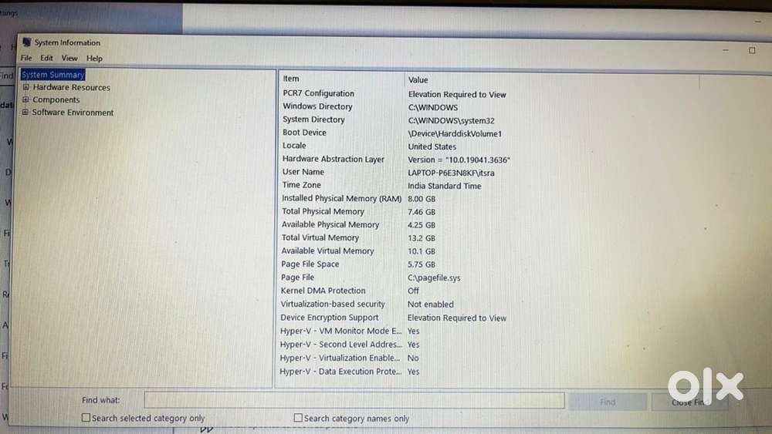This screenshot has width=772, height=434.
Task: Enable Search selected category only checkbox
Action: [x=86, y=418]
